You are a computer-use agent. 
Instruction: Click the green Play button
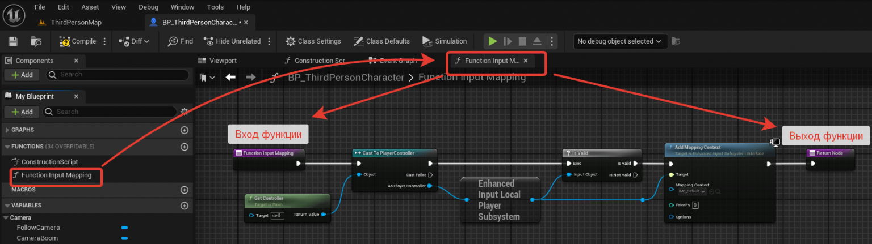493,41
